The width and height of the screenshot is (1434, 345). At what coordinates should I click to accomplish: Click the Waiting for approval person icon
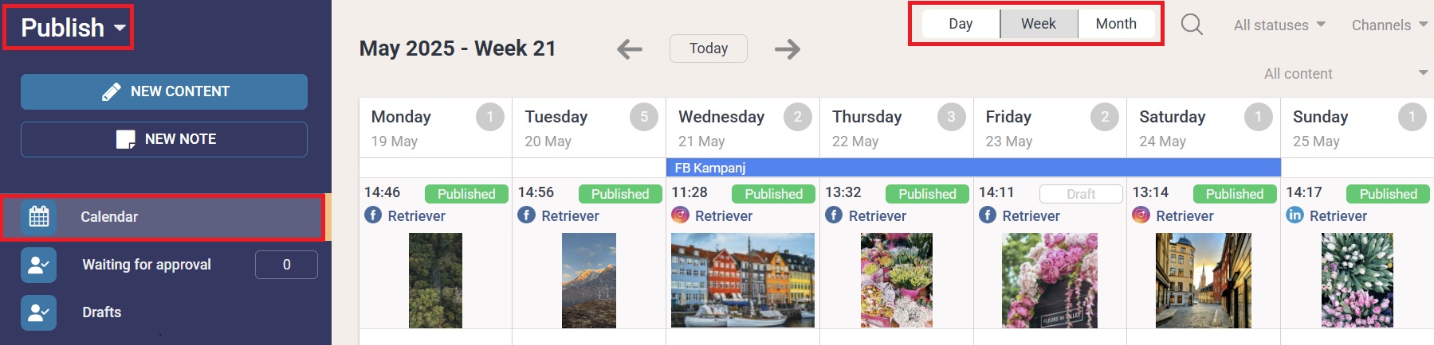[39, 265]
